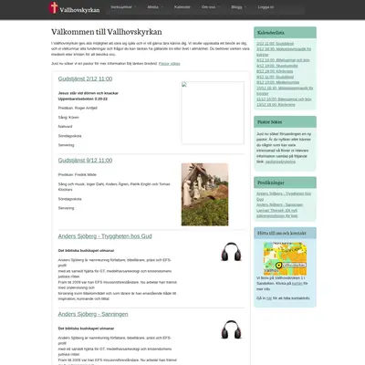
Task: Click the Välkommen till Vallhovskyrkan heading
Action: [107, 32]
